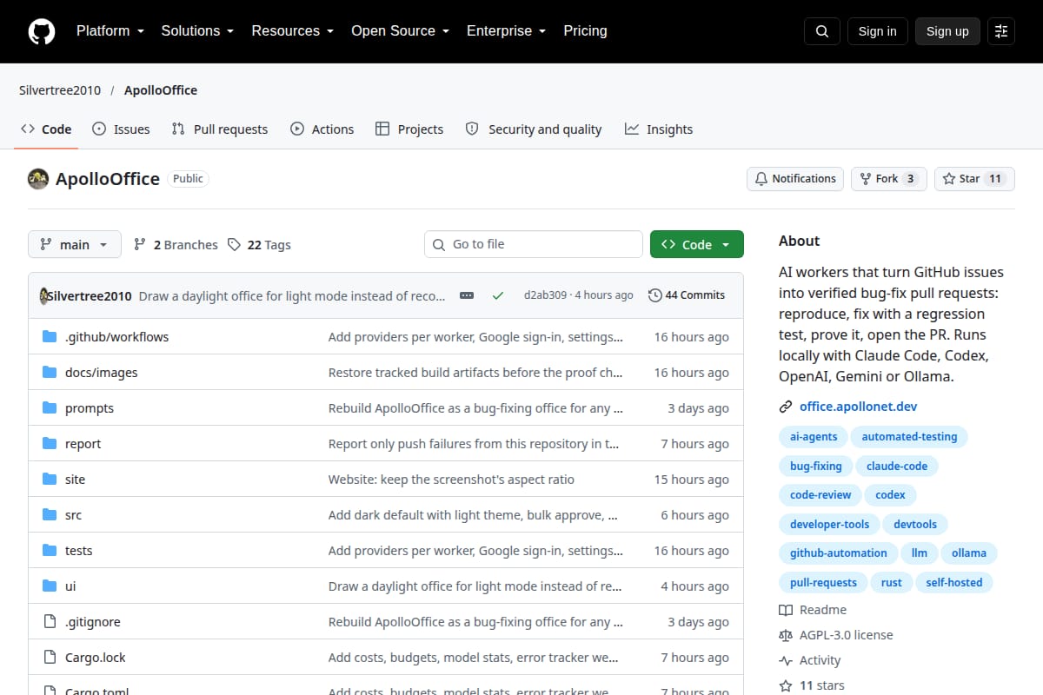This screenshot has width=1043, height=695.
Task: Open 2 Branches list
Action: (x=176, y=245)
